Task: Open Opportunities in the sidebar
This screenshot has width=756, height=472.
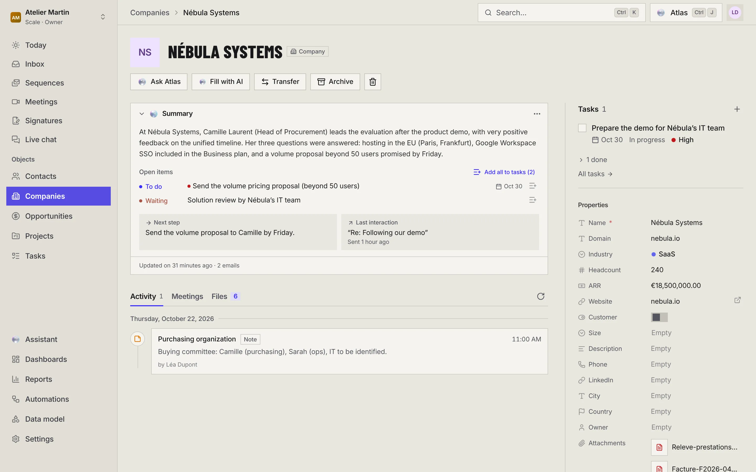Action: point(59,216)
